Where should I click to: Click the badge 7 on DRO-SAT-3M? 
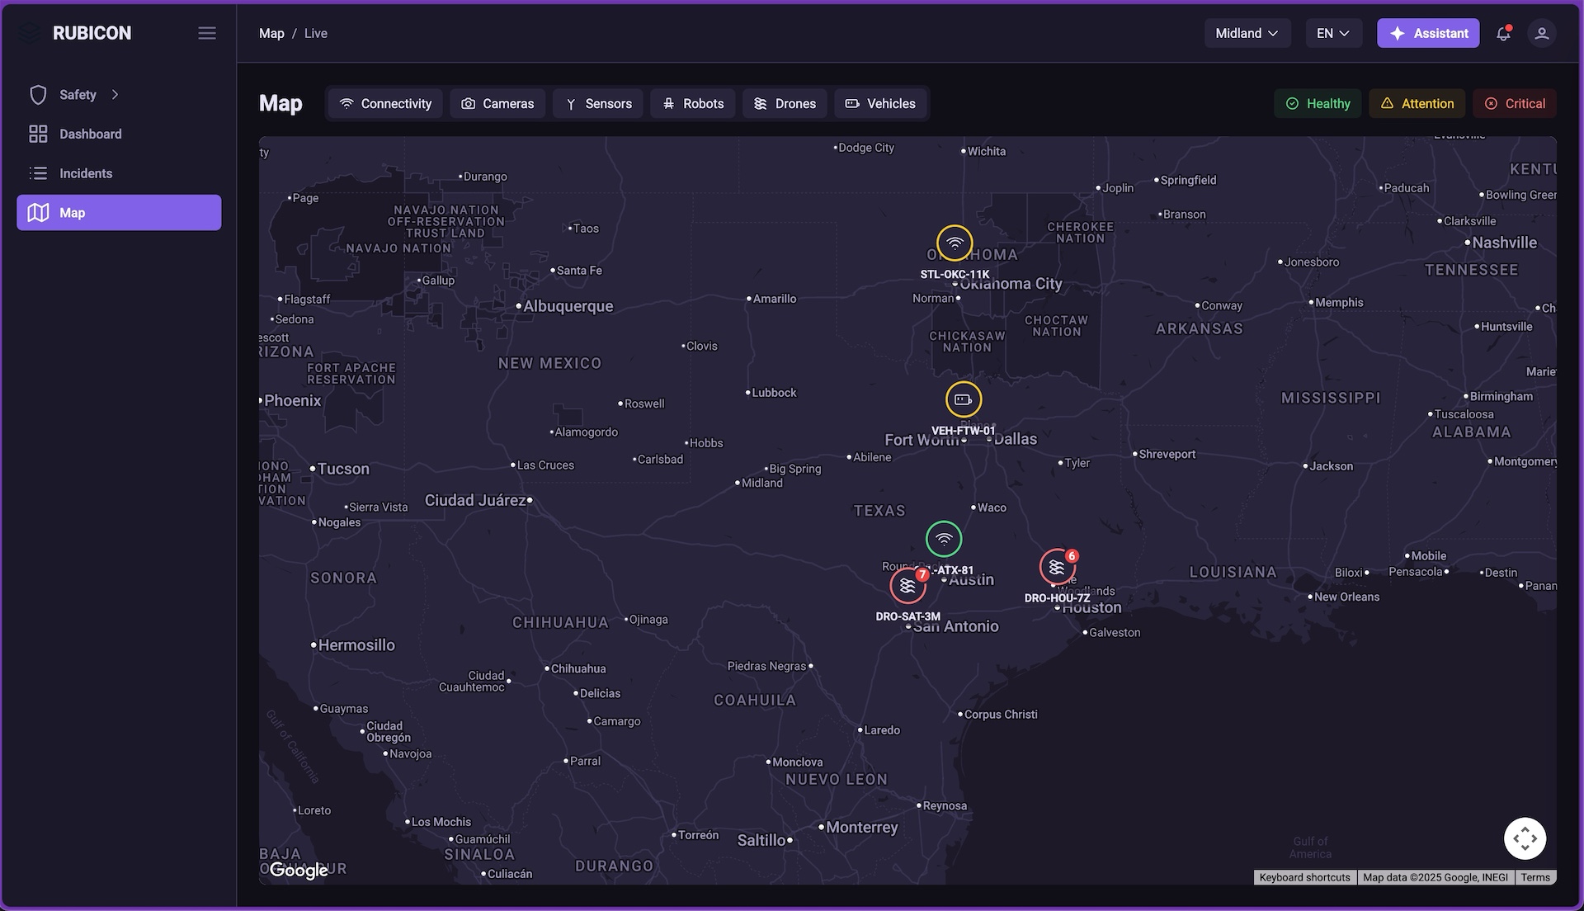[x=922, y=574]
